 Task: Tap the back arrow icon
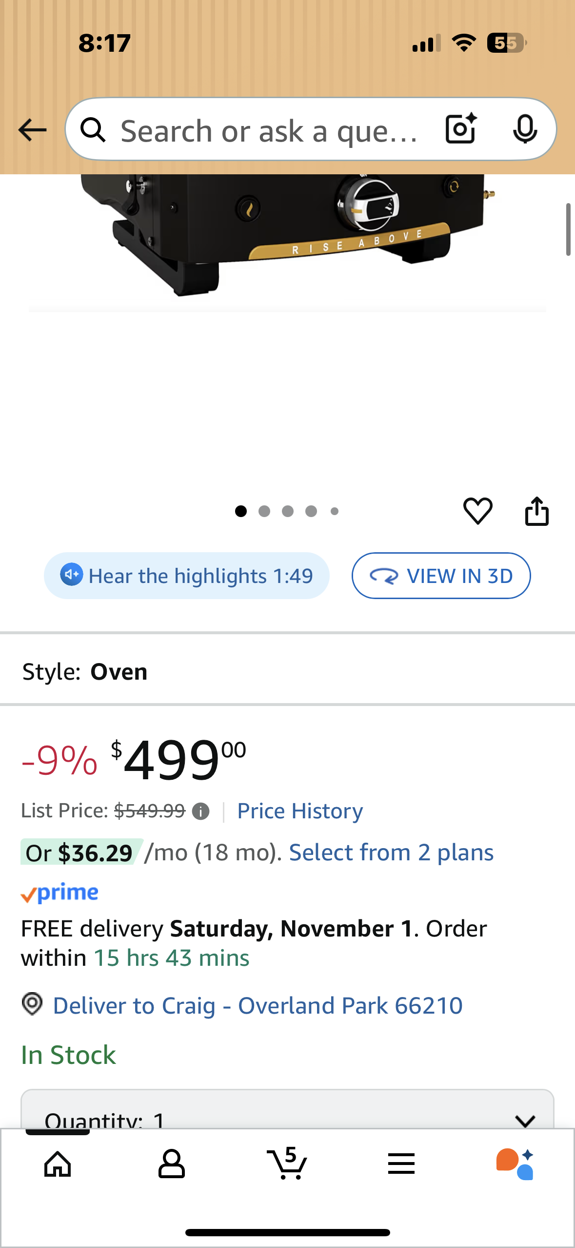pyautogui.click(x=32, y=130)
